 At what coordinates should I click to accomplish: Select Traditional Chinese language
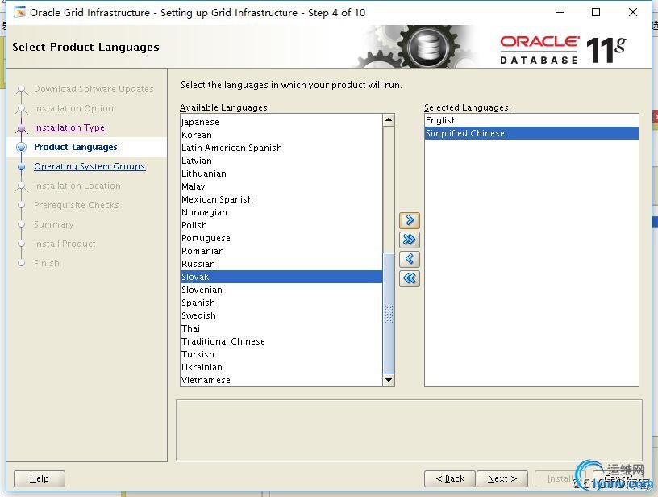[281, 342]
